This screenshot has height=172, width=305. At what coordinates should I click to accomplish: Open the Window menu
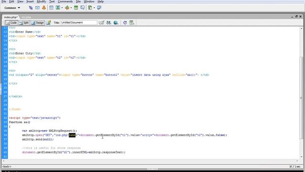click(x=89, y=1)
